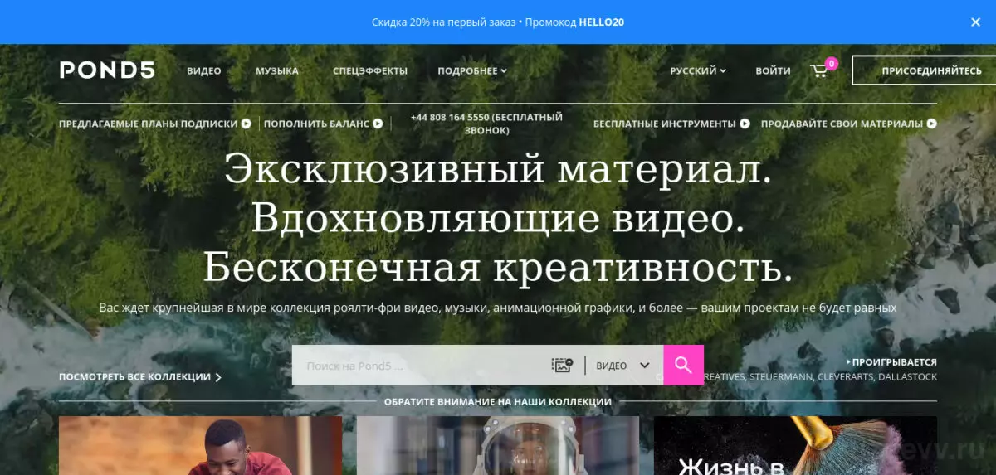996x475 pixels.
Task: Open the Видео navigation item
Action: 204,71
